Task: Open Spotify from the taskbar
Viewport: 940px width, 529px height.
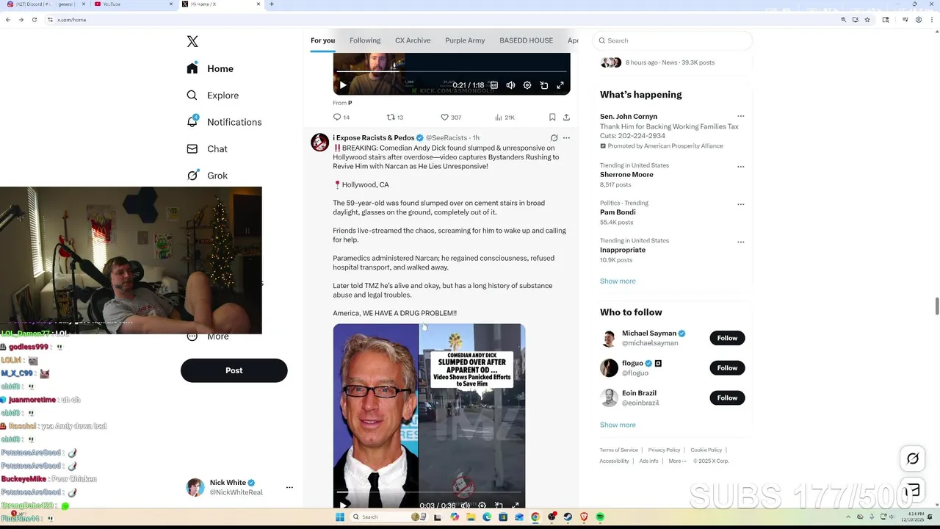Action: pos(600,517)
